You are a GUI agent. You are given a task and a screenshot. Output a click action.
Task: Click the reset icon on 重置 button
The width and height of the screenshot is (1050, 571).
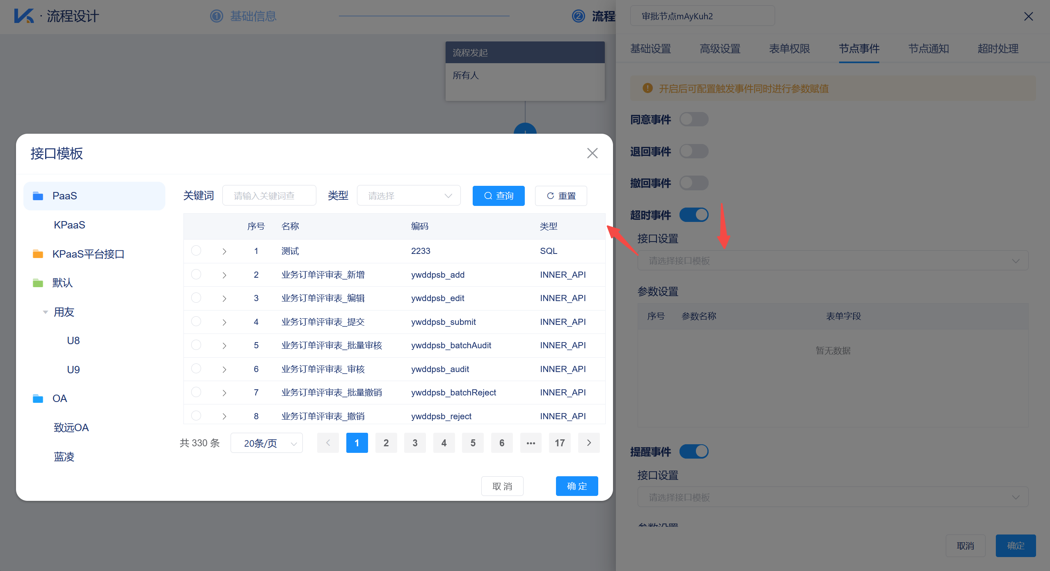pos(550,196)
